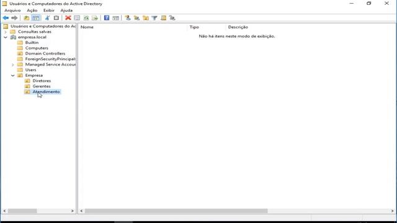
Task: Click the Refresh toolbar icon
Action: [x=86, y=18]
